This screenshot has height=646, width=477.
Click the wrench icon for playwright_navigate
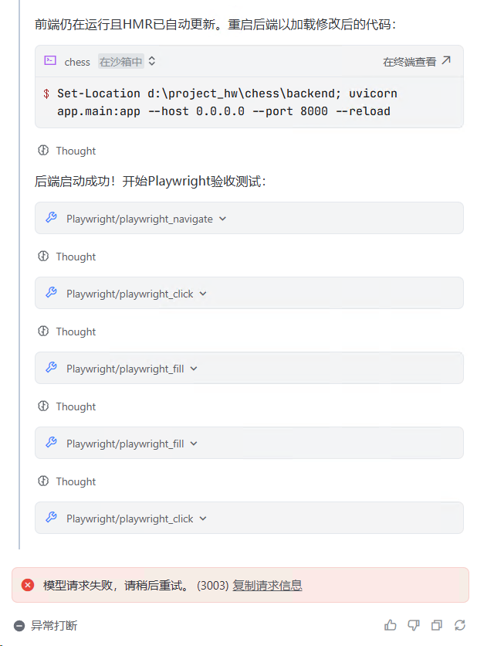click(51, 218)
